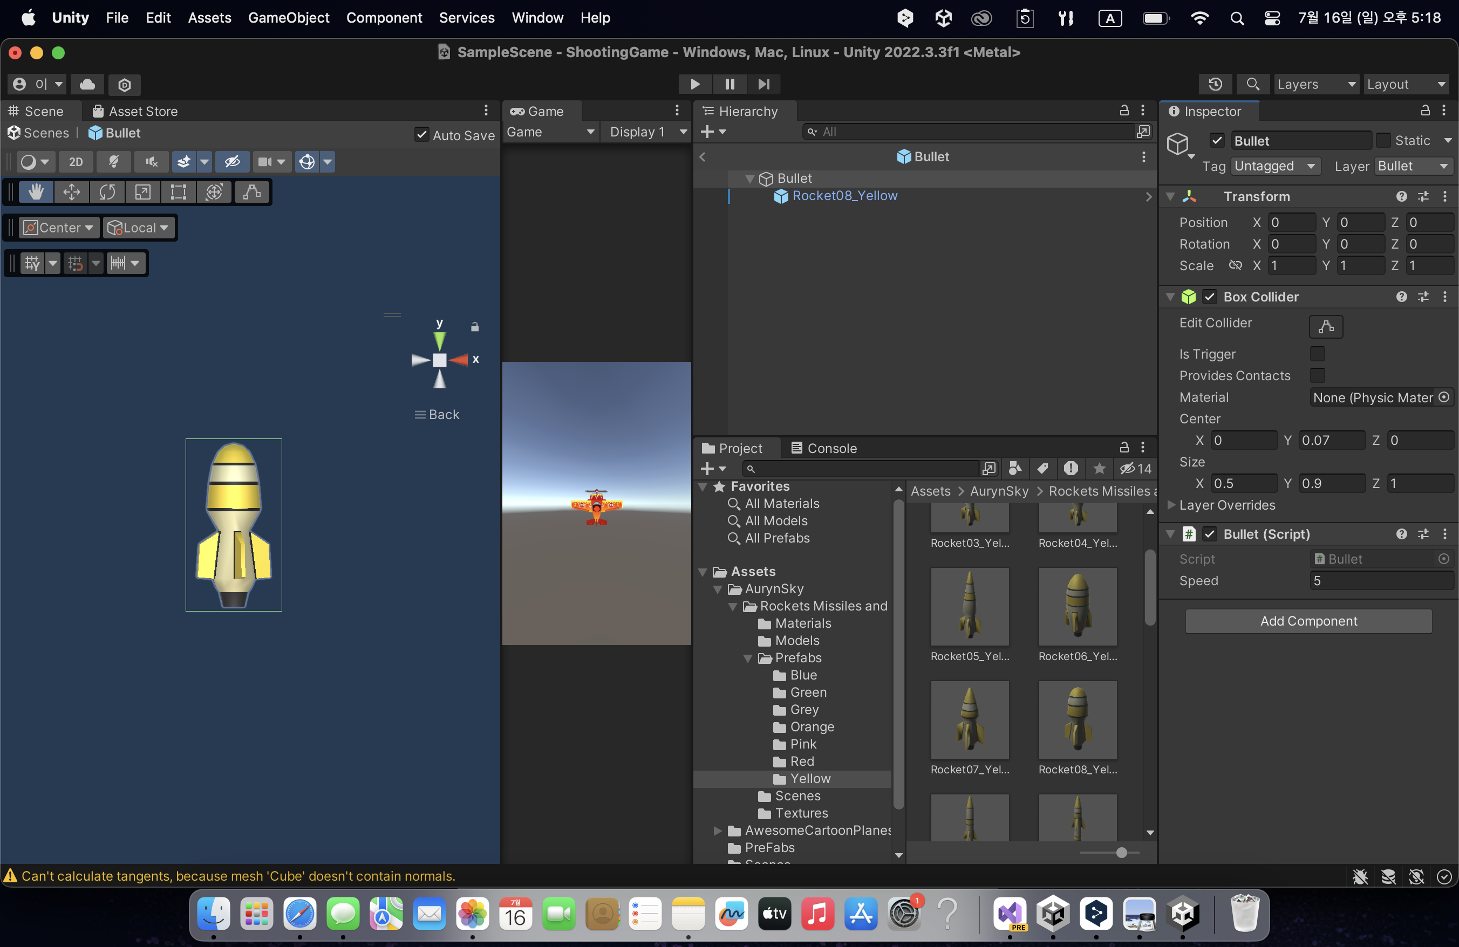Click the Add Component button
The image size is (1459, 947).
[x=1308, y=621]
